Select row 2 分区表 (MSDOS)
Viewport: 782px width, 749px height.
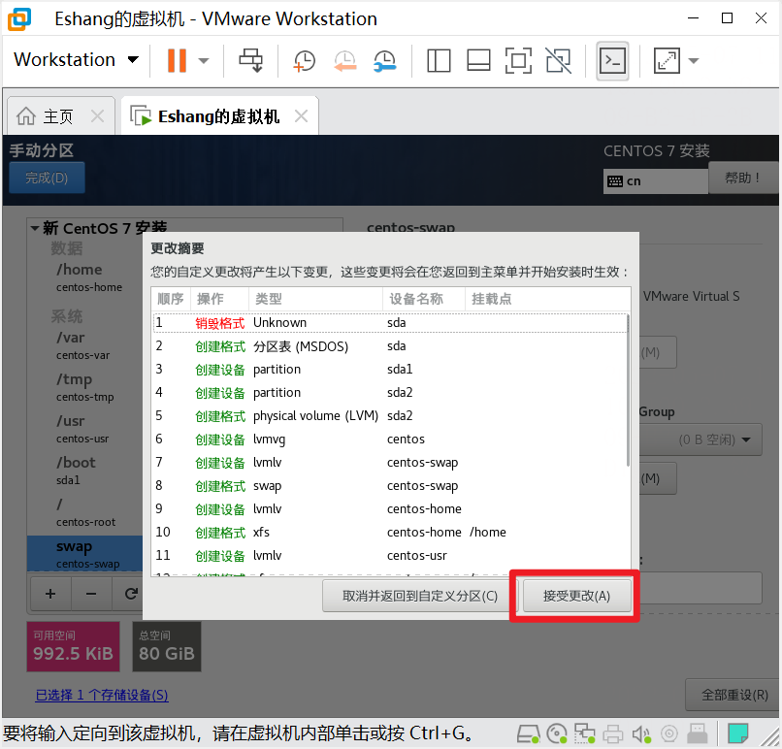pos(389,346)
